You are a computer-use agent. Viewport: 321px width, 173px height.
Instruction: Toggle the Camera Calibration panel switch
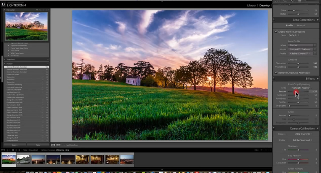coord(274,129)
